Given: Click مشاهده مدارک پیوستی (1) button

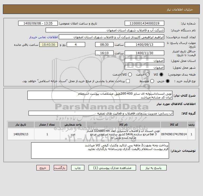Looking at the screenshot, I should coord(112,168).
